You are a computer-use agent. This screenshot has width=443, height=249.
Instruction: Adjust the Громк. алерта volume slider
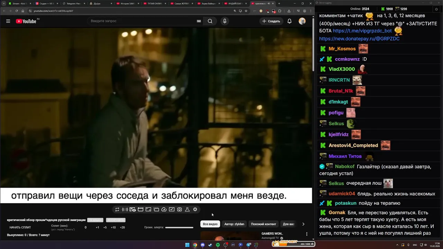click(x=179, y=228)
